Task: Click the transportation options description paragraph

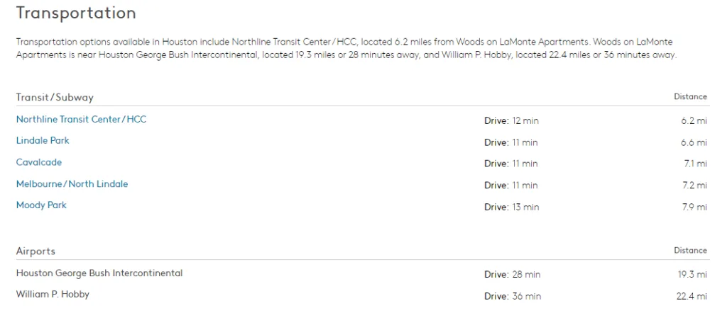Action: (x=346, y=49)
